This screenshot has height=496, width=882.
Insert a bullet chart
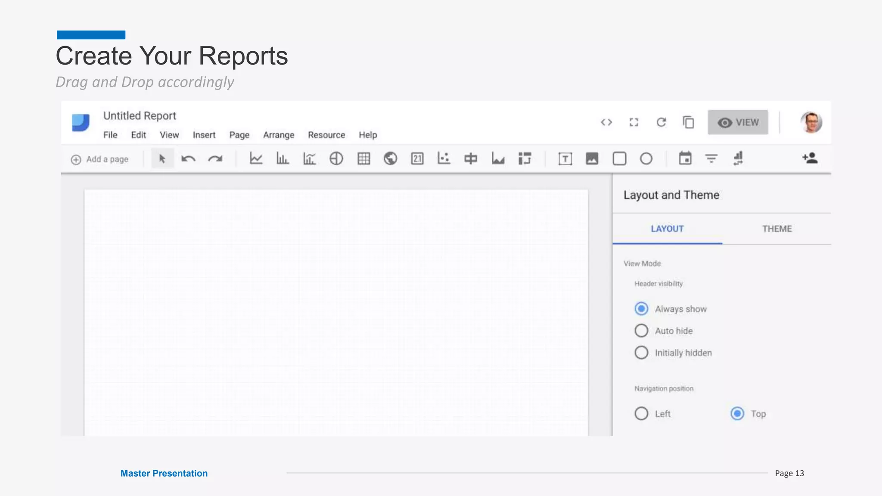coord(471,158)
